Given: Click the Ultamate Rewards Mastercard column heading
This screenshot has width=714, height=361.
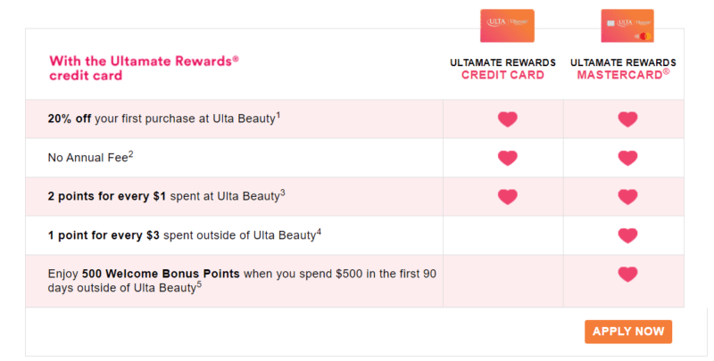Looking at the screenshot, I should [623, 69].
